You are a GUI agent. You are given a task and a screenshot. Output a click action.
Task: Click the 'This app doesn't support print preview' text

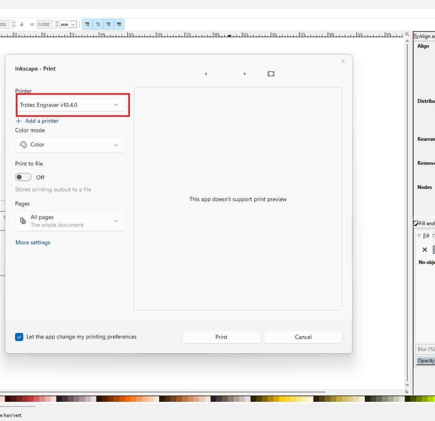coord(238,199)
